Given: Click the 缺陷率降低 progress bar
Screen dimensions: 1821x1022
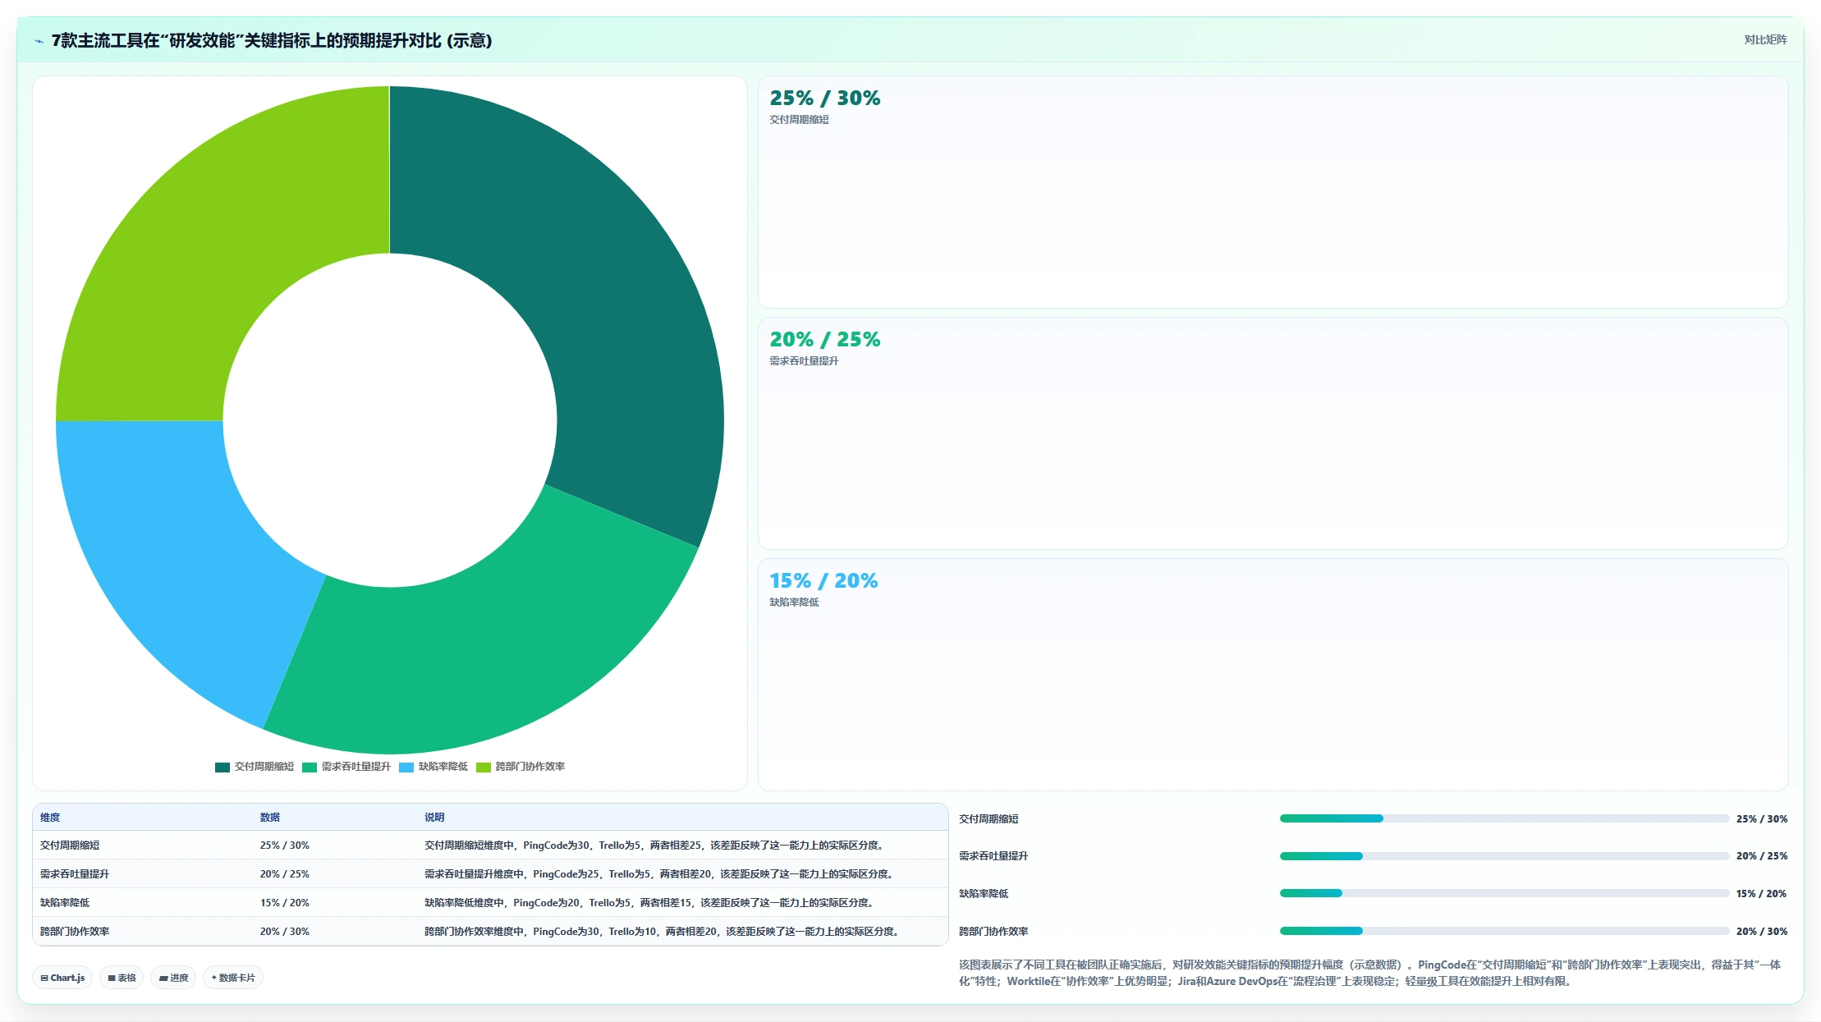Looking at the screenshot, I should point(1504,893).
